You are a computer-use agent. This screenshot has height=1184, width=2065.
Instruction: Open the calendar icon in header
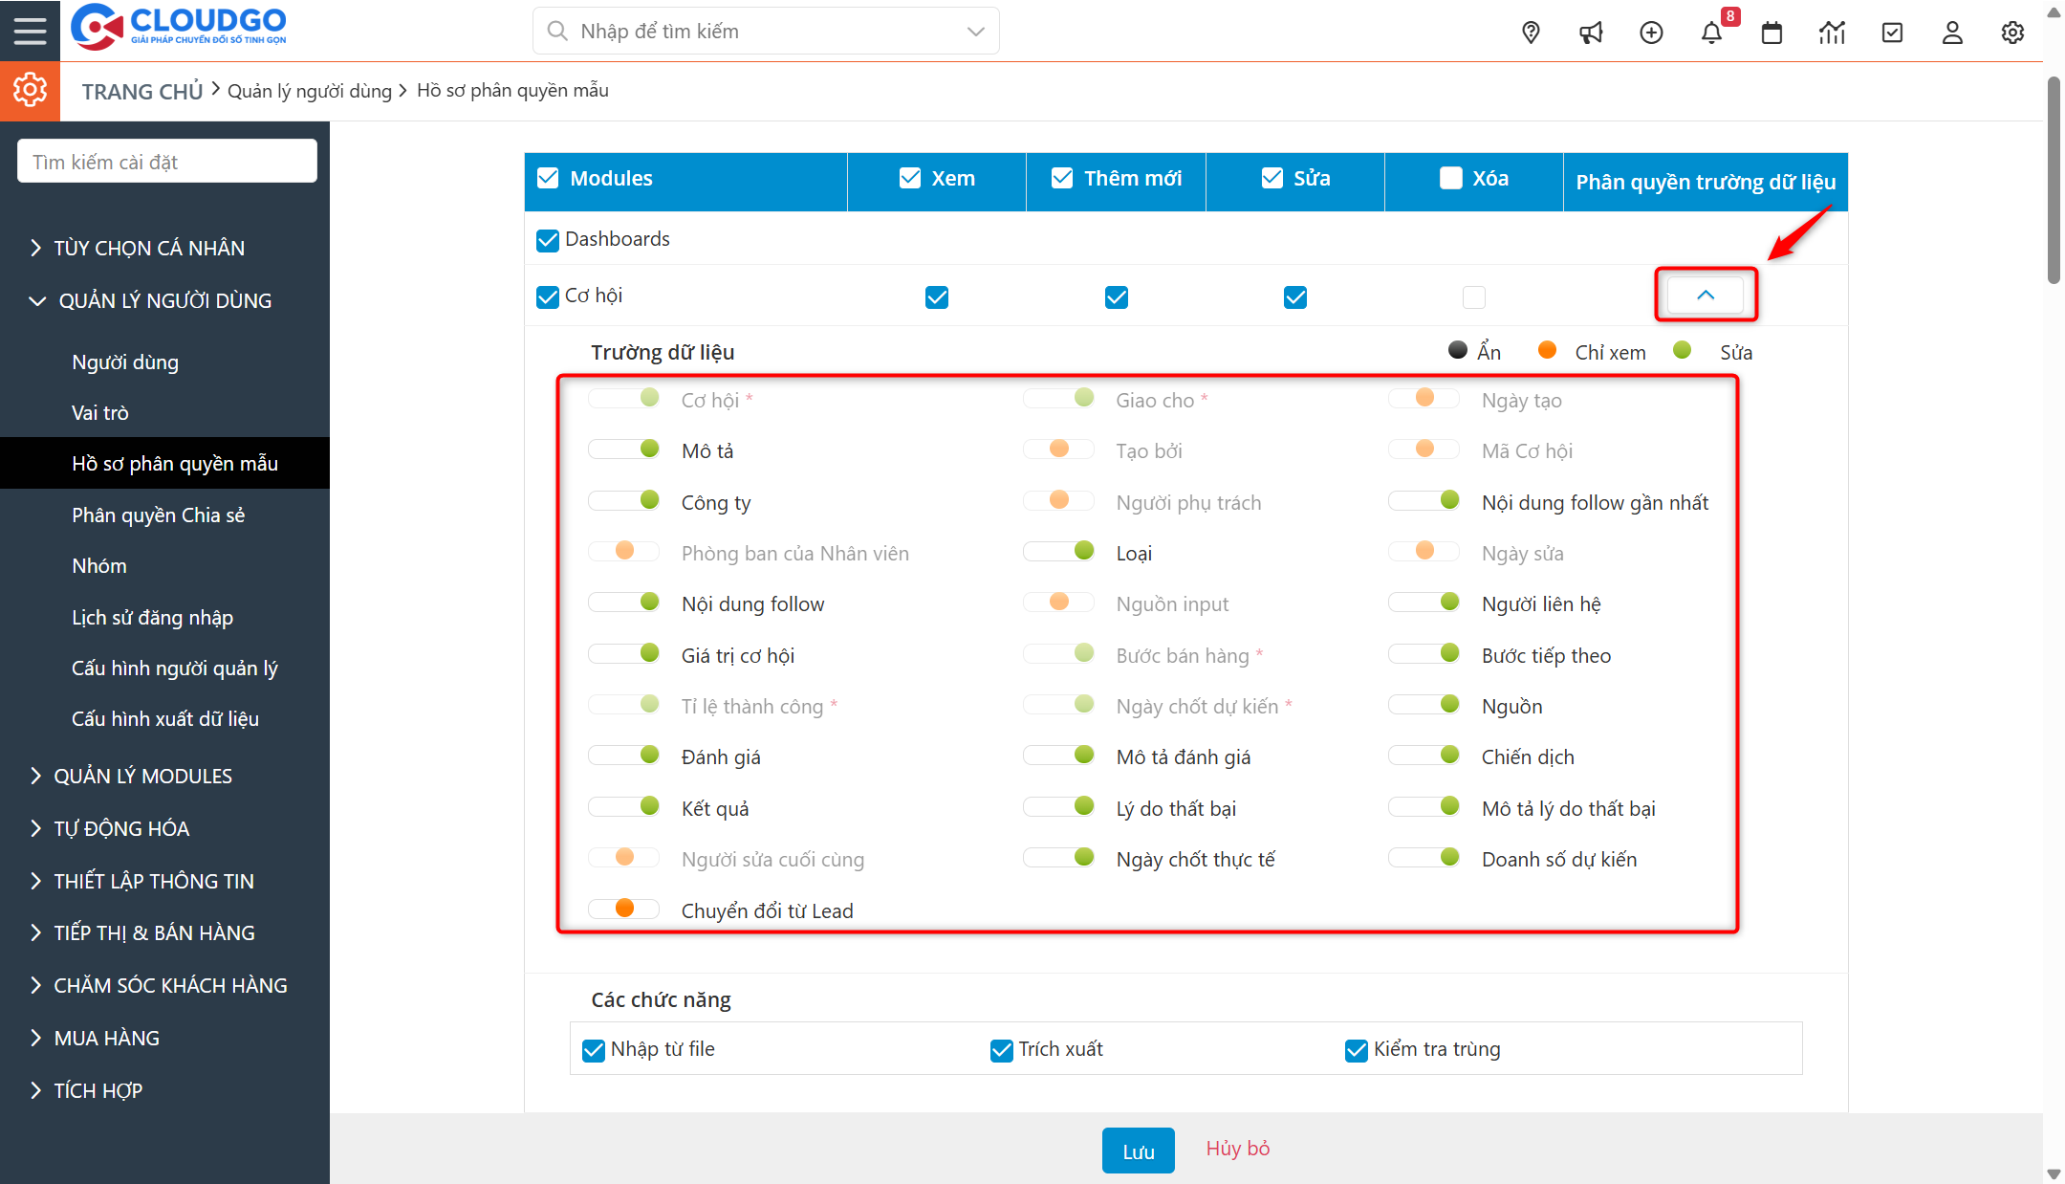(1772, 33)
